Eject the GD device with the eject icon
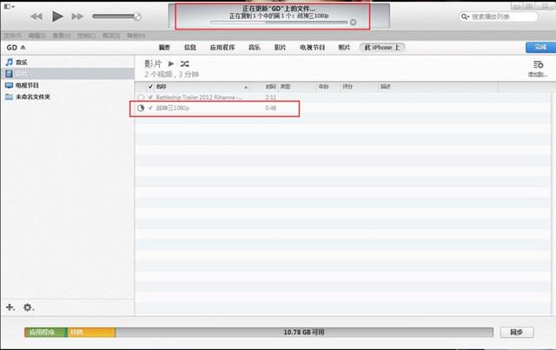This screenshot has width=556, height=350. click(x=23, y=47)
